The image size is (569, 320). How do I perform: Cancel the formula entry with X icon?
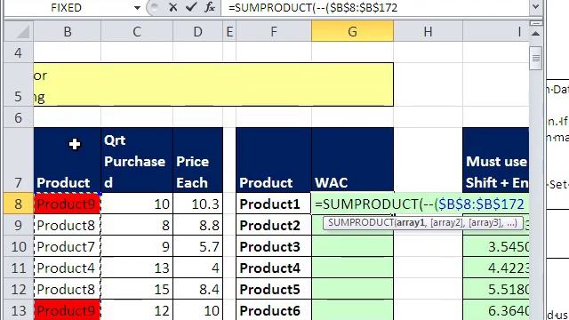tap(173, 7)
